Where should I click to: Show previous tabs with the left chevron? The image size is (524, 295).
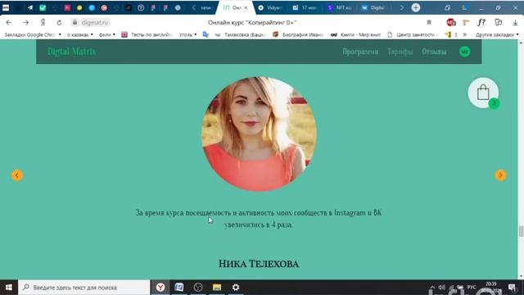pyautogui.click(x=194, y=7)
